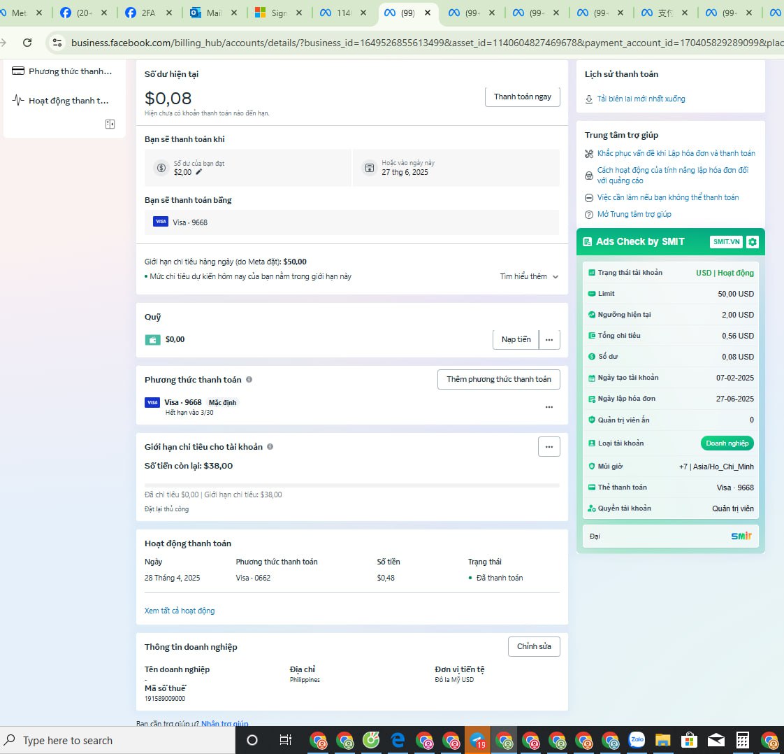Click the Đã thanh toán status text

[500, 578]
